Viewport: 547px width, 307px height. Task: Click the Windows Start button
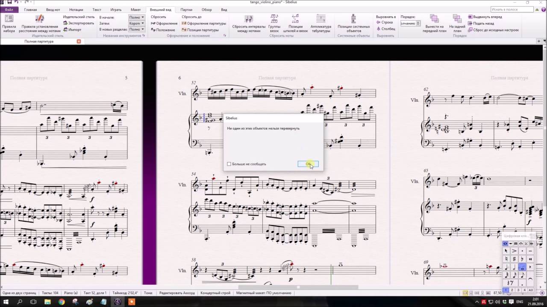tap(6, 302)
